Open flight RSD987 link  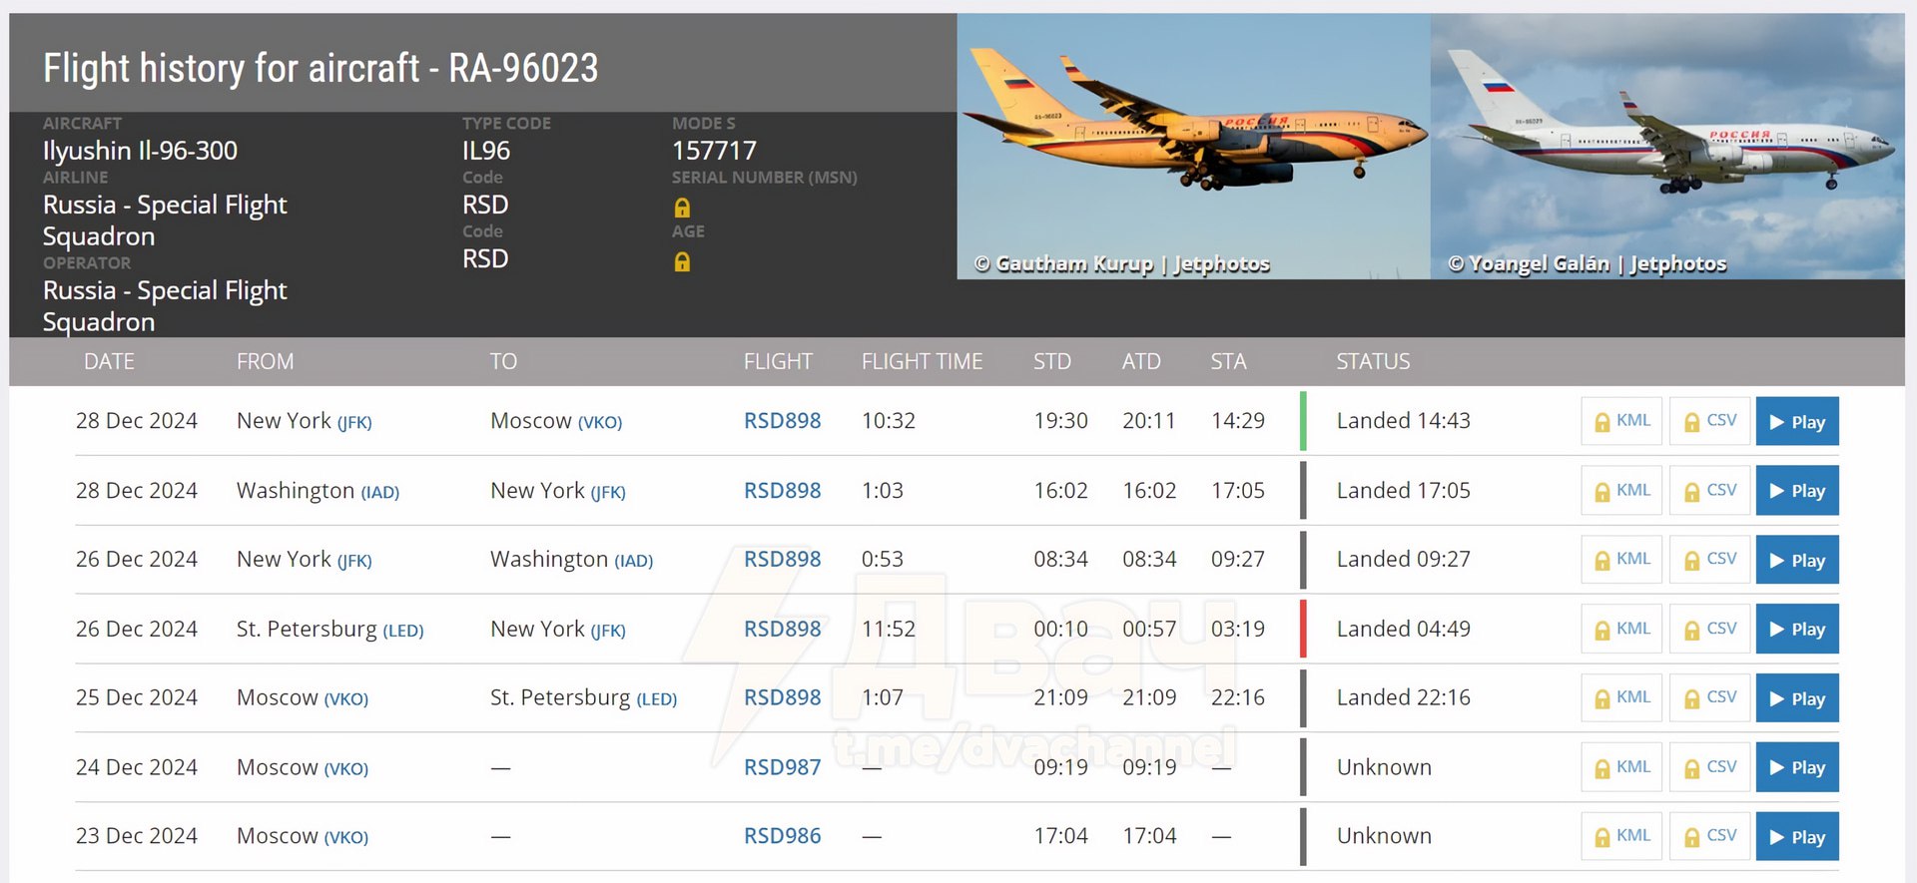pyautogui.click(x=782, y=767)
